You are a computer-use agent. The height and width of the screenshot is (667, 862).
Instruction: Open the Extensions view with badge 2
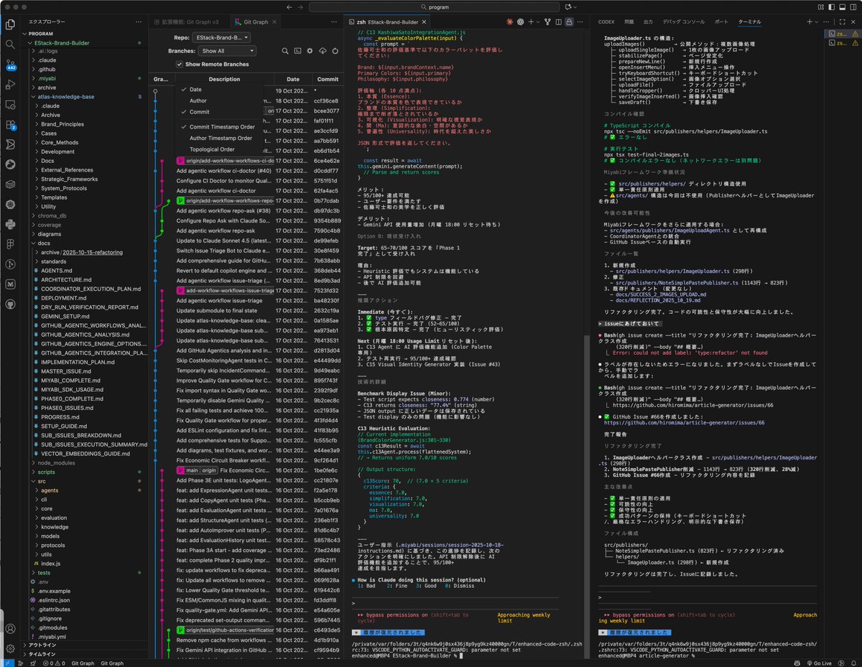(10, 124)
